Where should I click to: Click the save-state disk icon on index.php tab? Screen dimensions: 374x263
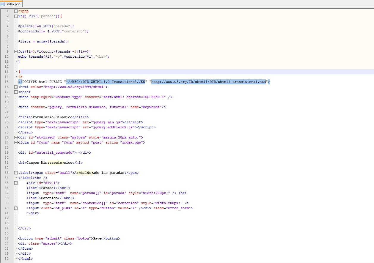(3, 4)
